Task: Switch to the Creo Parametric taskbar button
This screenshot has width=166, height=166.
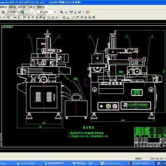Action: [x=112, y=163]
